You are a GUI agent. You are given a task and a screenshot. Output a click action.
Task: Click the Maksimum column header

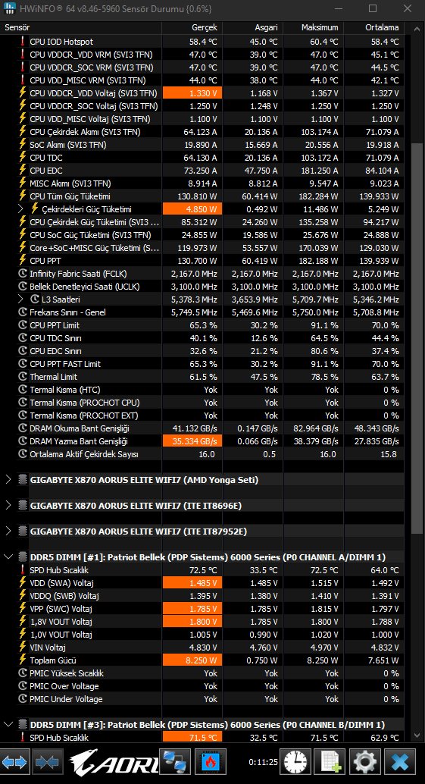coord(313,27)
